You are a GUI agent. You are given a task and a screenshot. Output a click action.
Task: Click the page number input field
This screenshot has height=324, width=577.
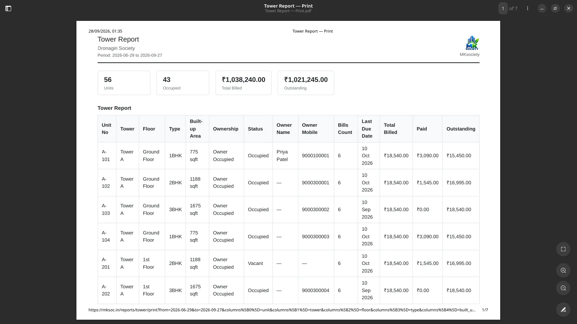pyautogui.click(x=503, y=8)
